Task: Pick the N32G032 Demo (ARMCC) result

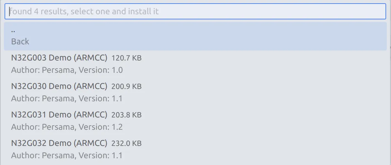Action: tap(59, 143)
